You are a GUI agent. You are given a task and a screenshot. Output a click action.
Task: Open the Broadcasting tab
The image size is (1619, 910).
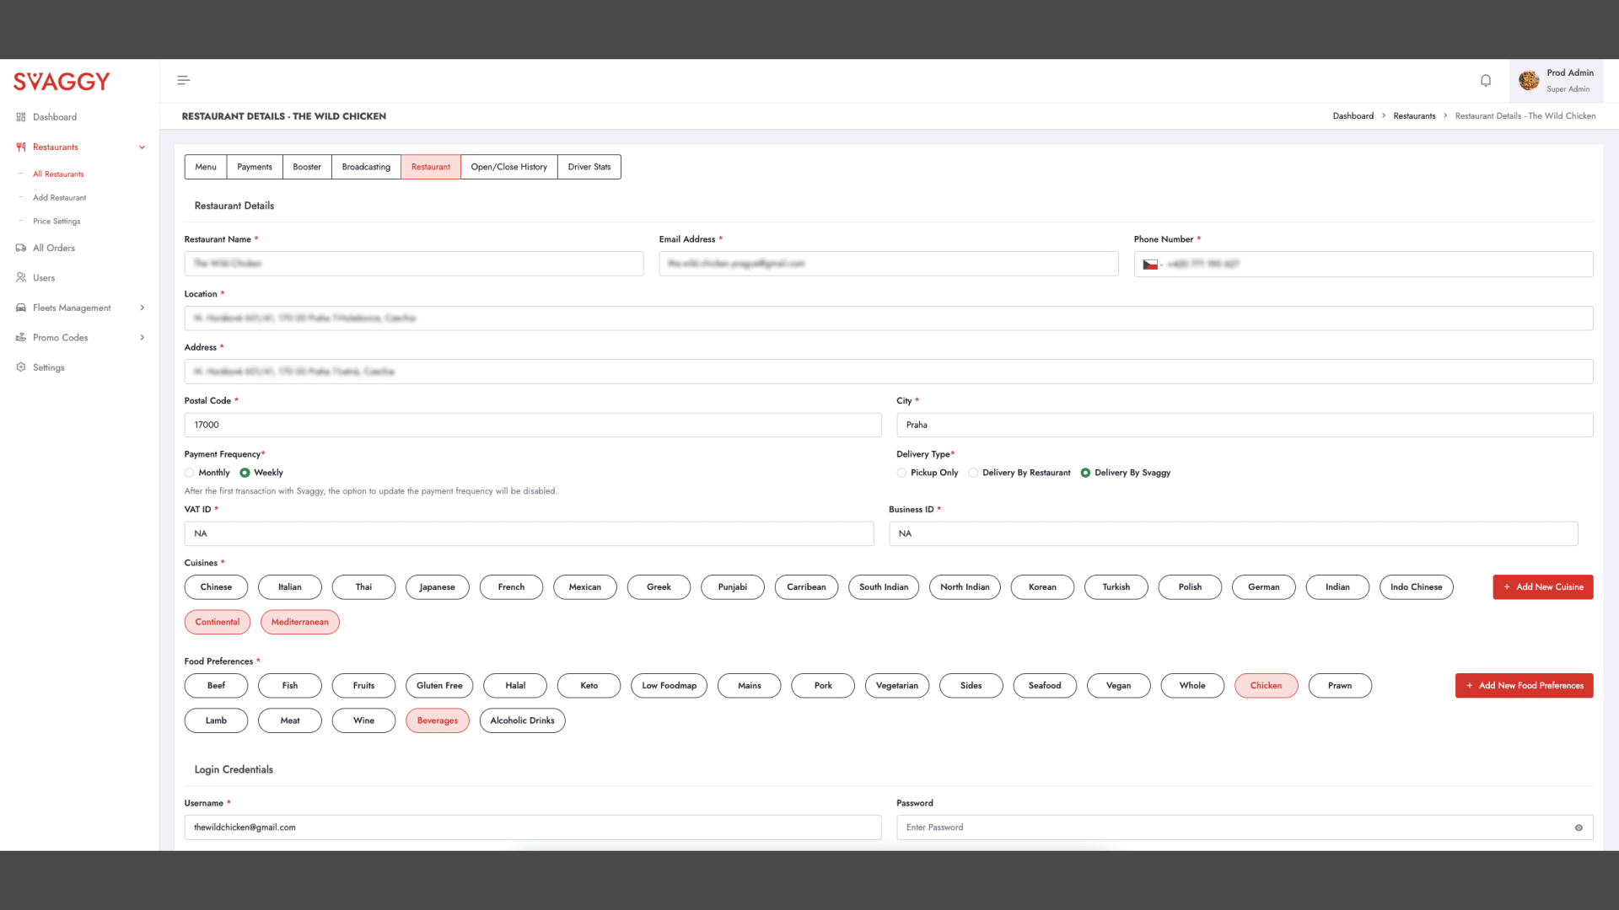[x=366, y=167]
